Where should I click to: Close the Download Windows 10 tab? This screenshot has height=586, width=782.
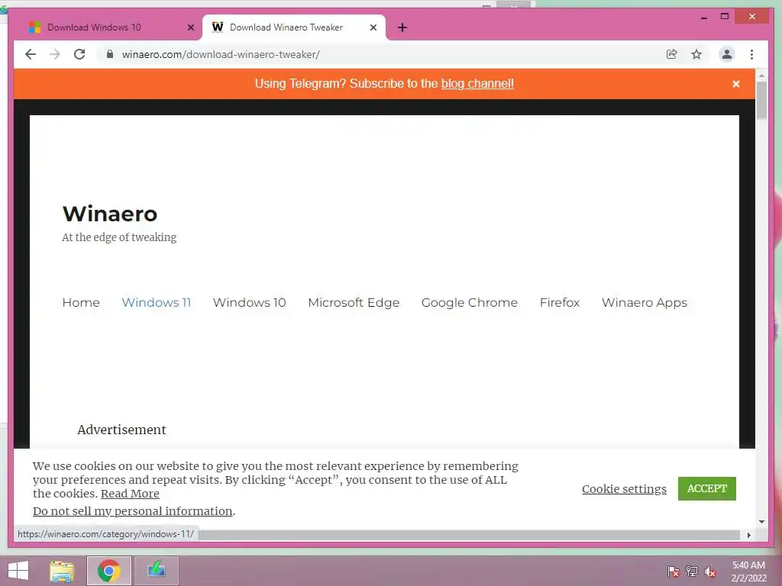coord(190,27)
